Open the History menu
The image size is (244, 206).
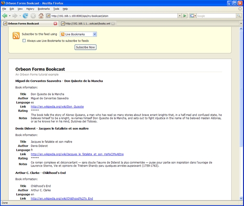pyautogui.click(x=30, y=9)
